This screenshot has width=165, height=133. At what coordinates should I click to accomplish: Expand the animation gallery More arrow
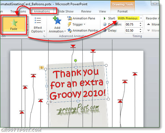28,30
